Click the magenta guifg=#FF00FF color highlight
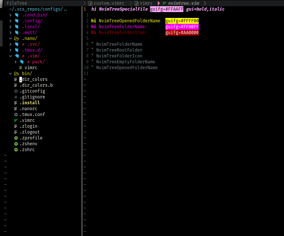Screen dimensions: 284x236 pos(182,27)
